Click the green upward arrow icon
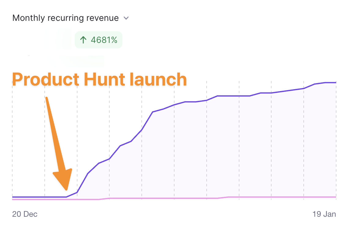Image resolution: width=349 pixels, height=225 pixels. tap(83, 40)
